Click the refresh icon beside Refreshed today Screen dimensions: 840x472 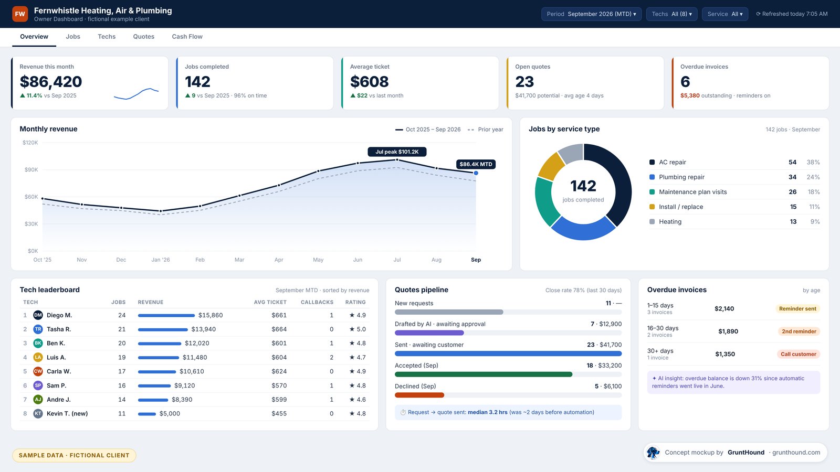pos(758,14)
